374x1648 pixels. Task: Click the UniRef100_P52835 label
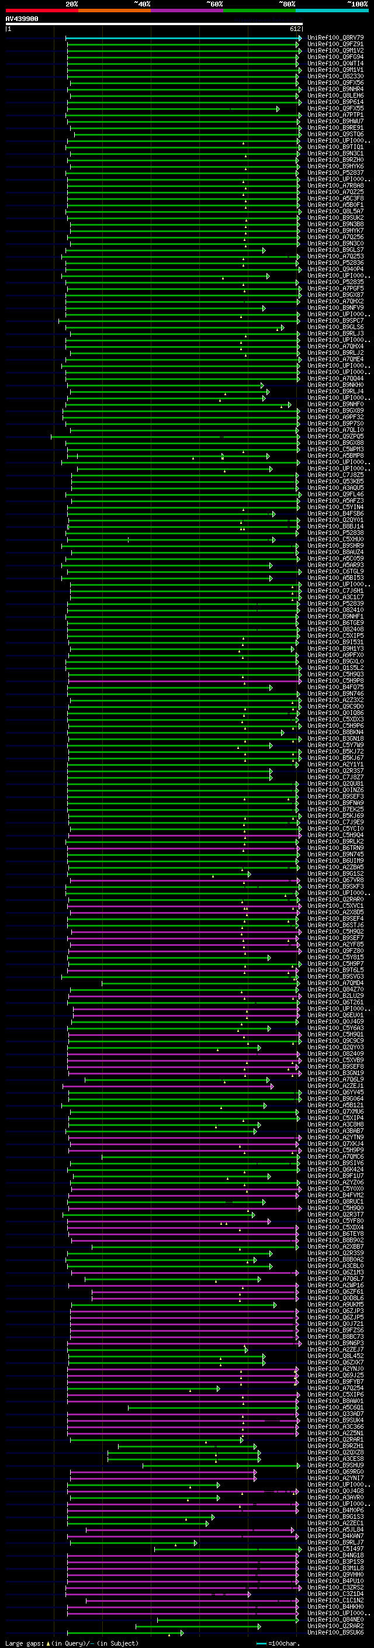click(x=335, y=282)
